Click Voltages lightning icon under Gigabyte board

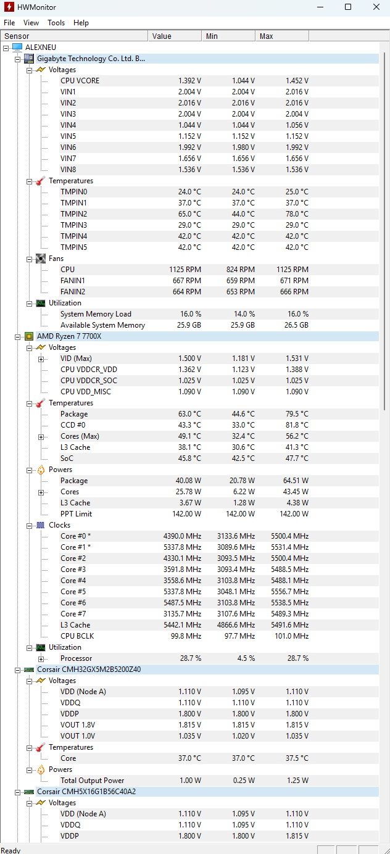[x=41, y=70]
